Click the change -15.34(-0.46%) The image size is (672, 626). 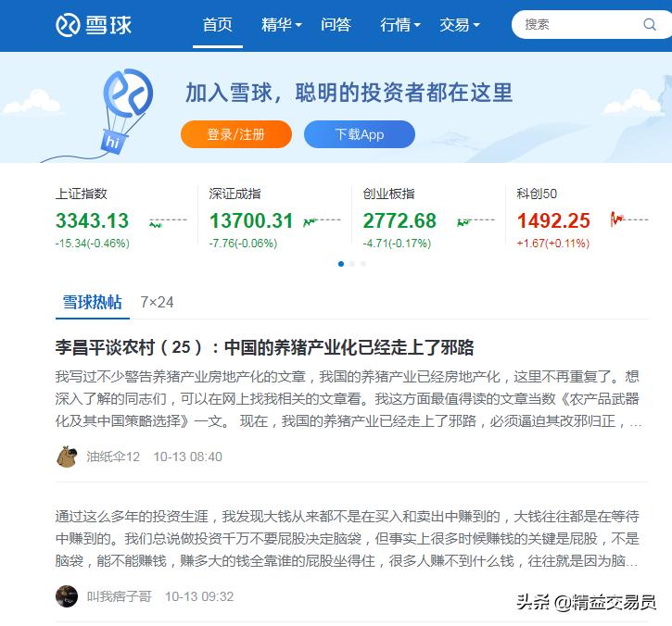tap(93, 244)
